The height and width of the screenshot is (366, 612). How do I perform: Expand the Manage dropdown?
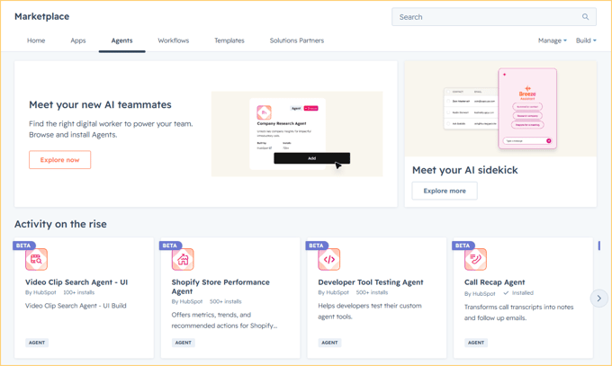(x=553, y=40)
